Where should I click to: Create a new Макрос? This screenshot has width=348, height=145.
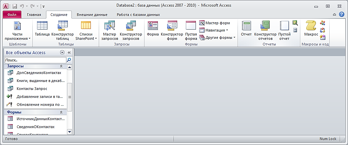coord(311,29)
